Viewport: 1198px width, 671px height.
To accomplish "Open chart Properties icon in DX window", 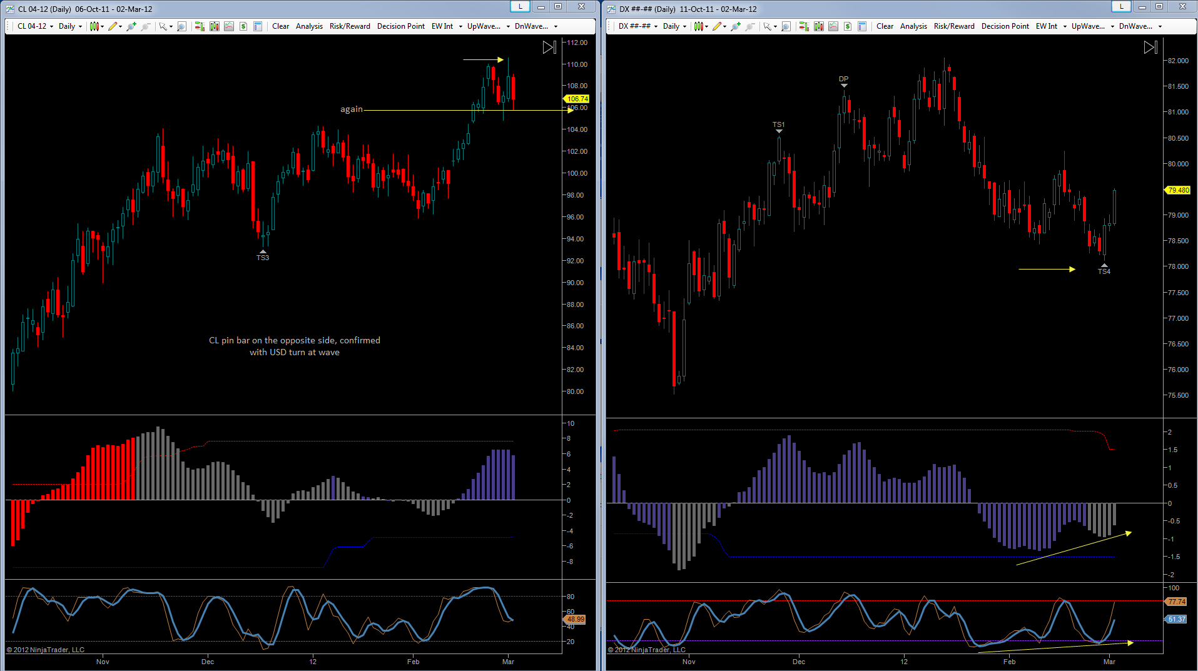I will tap(862, 26).
